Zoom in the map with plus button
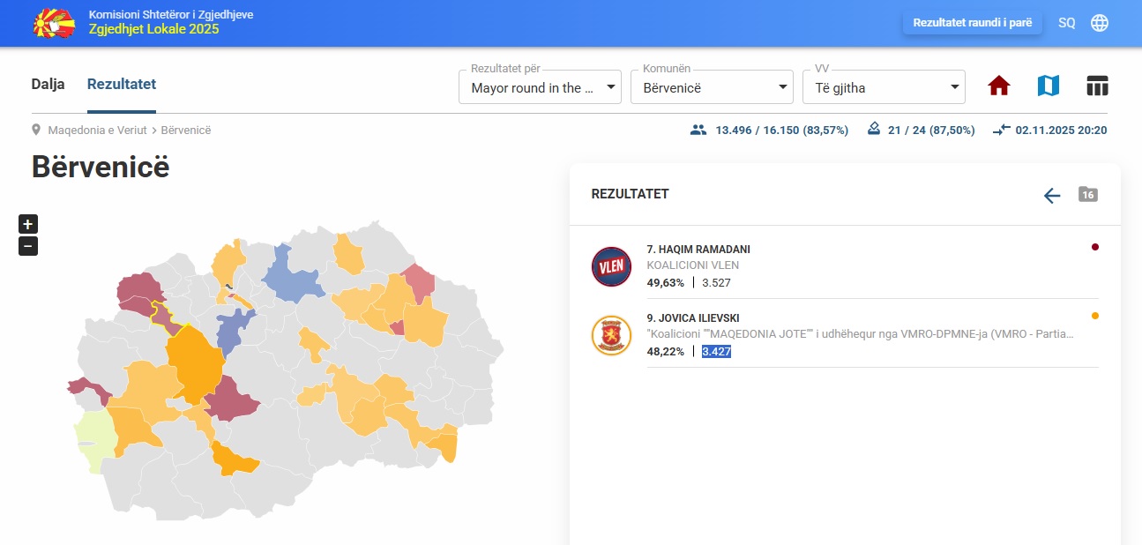 (x=28, y=224)
